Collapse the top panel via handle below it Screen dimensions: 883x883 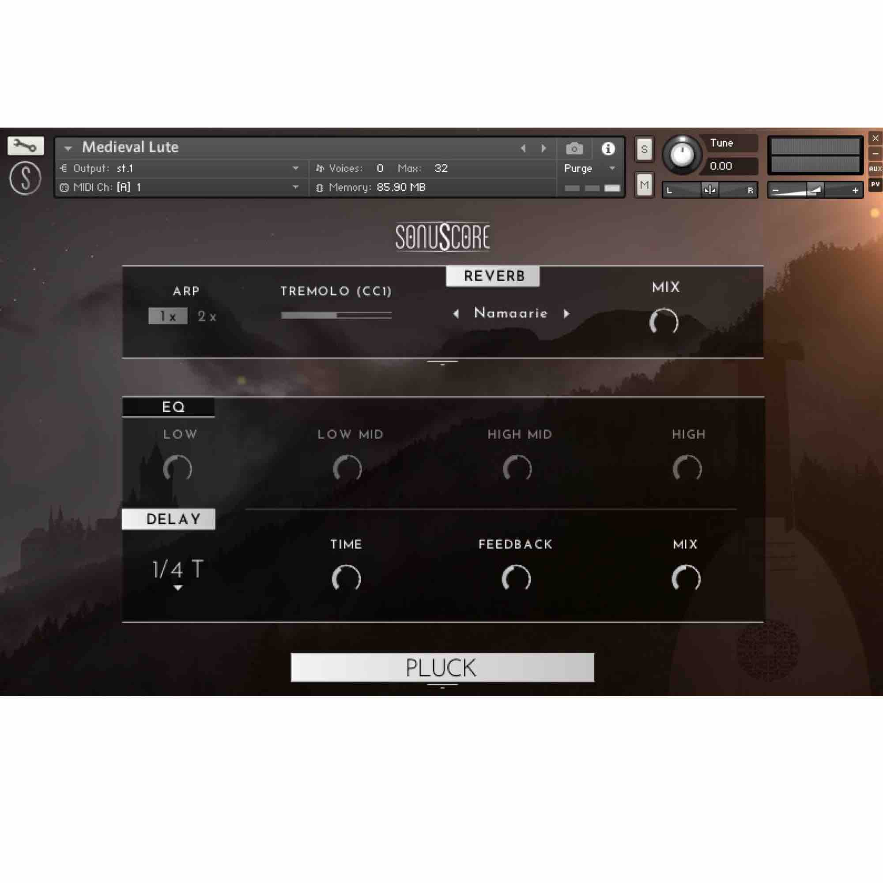[442, 362]
